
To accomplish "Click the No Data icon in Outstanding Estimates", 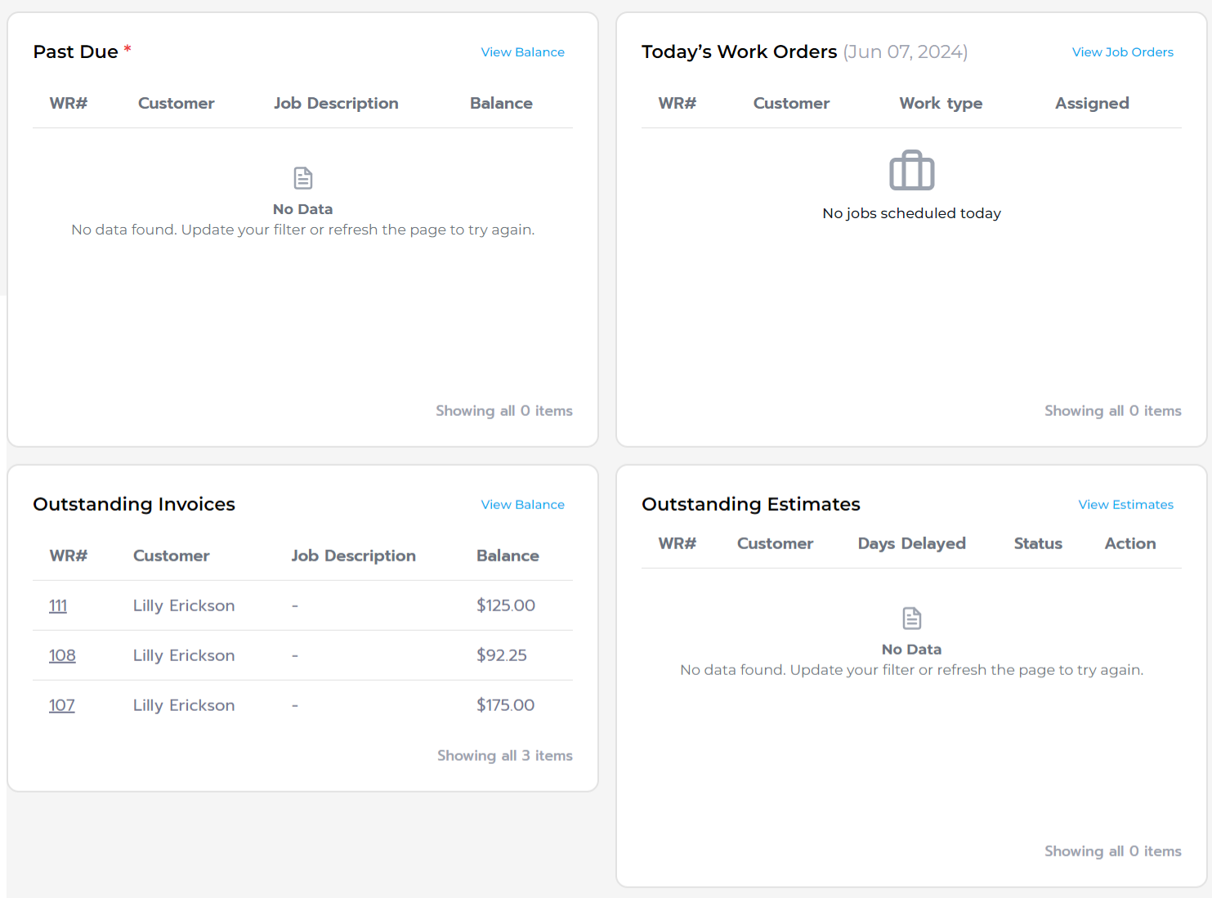I will [x=911, y=618].
